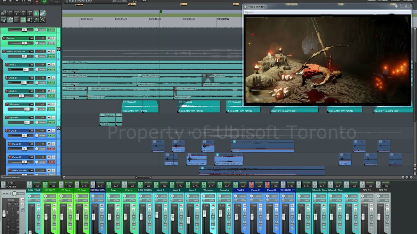This screenshot has height=234, width=417.
Task: Click the Prayer track name field
Action: (17, 38)
